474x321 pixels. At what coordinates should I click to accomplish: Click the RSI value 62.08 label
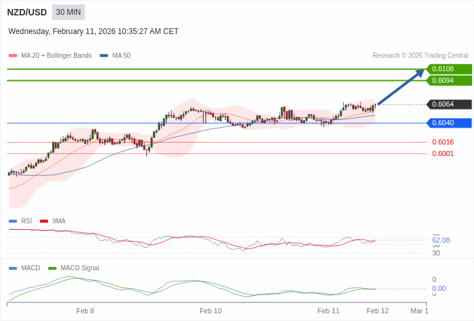(441, 240)
